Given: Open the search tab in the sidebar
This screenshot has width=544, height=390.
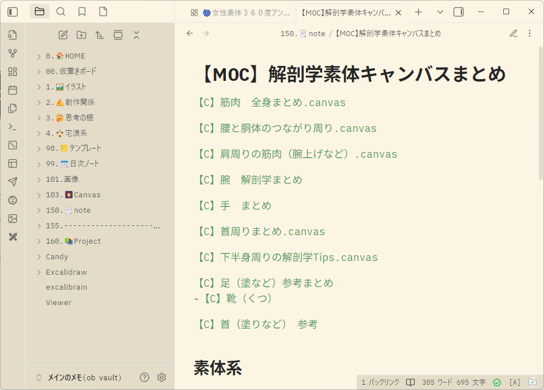Looking at the screenshot, I should coord(61,11).
